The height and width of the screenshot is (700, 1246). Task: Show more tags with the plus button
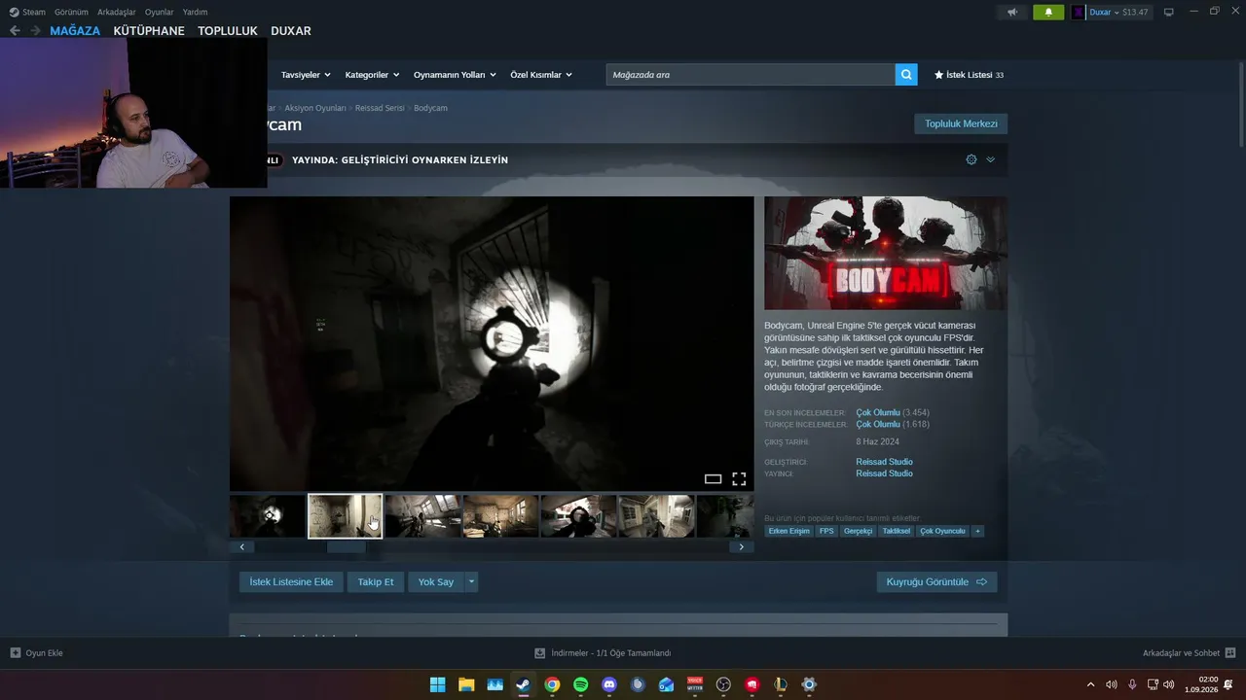click(977, 531)
